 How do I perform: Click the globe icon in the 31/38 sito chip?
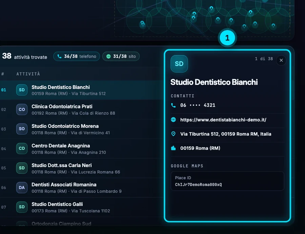(x=108, y=56)
